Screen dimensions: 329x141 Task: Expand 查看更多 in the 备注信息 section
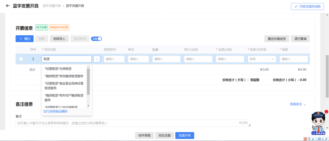click(x=298, y=104)
